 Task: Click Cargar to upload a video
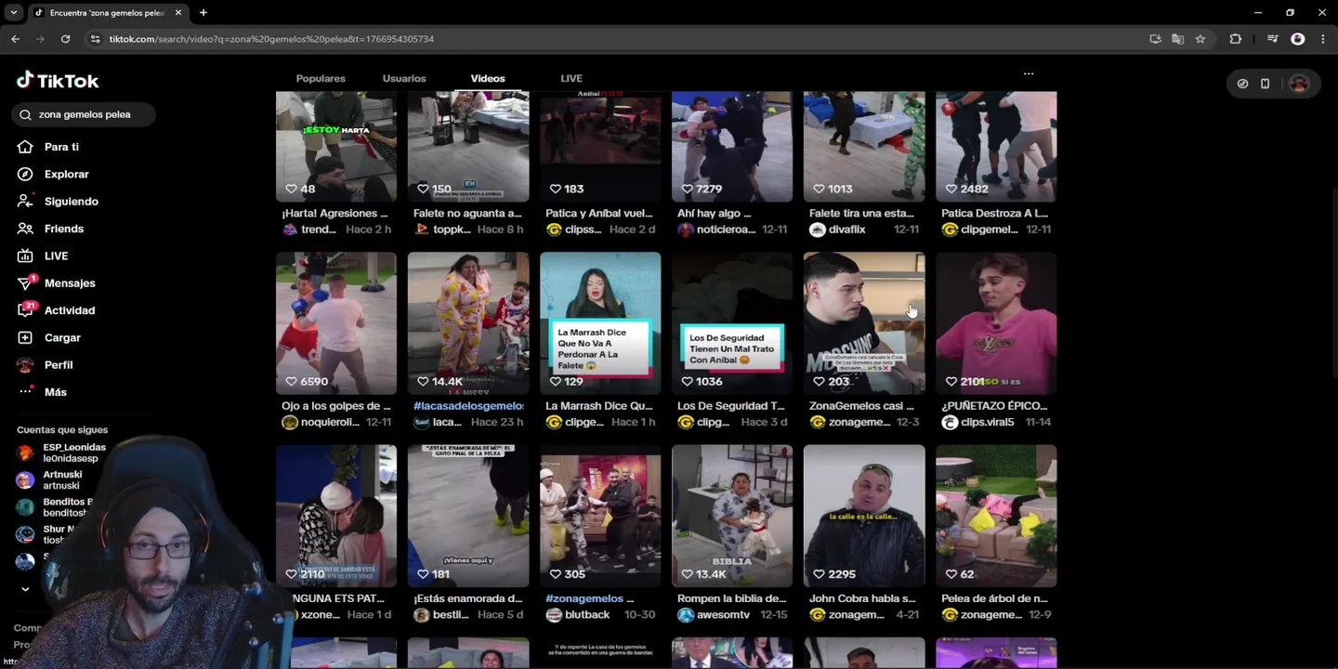(62, 337)
